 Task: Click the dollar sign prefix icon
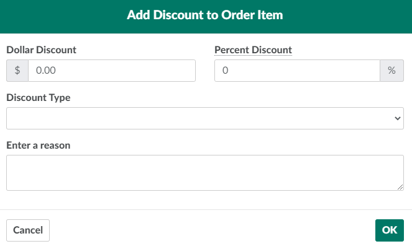click(17, 71)
